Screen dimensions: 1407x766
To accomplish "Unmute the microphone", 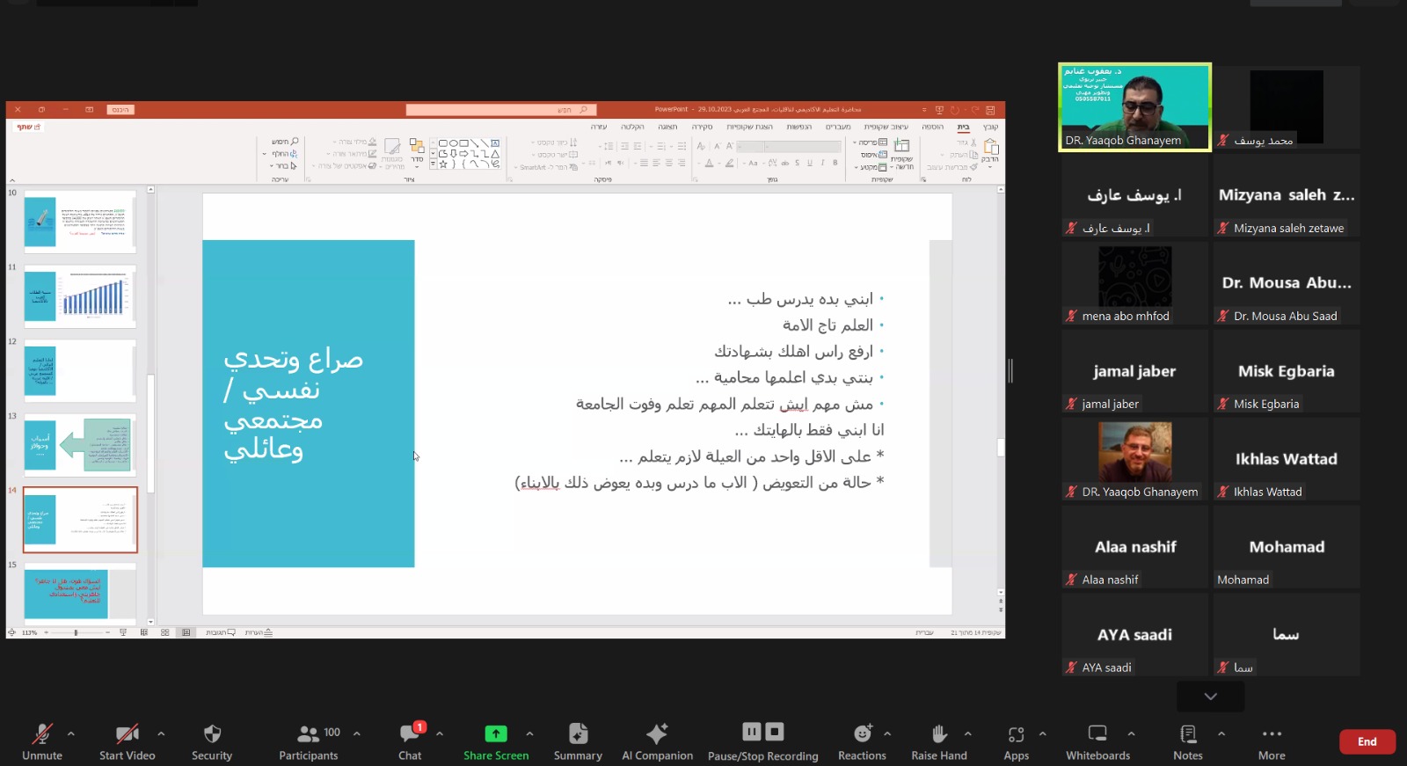I will [42, 734].
